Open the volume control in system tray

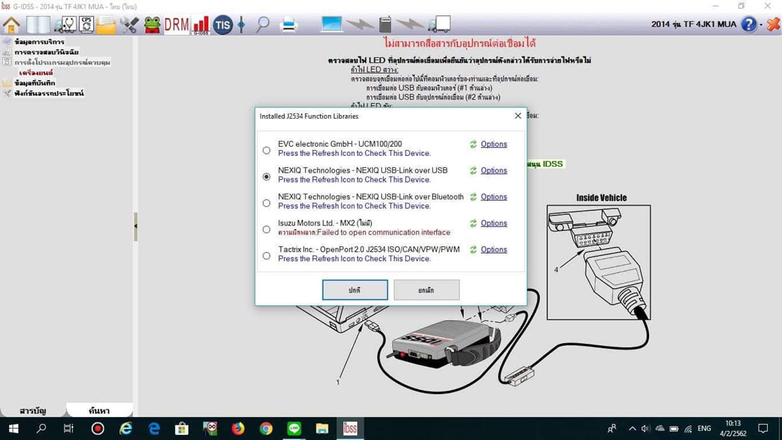645,428
